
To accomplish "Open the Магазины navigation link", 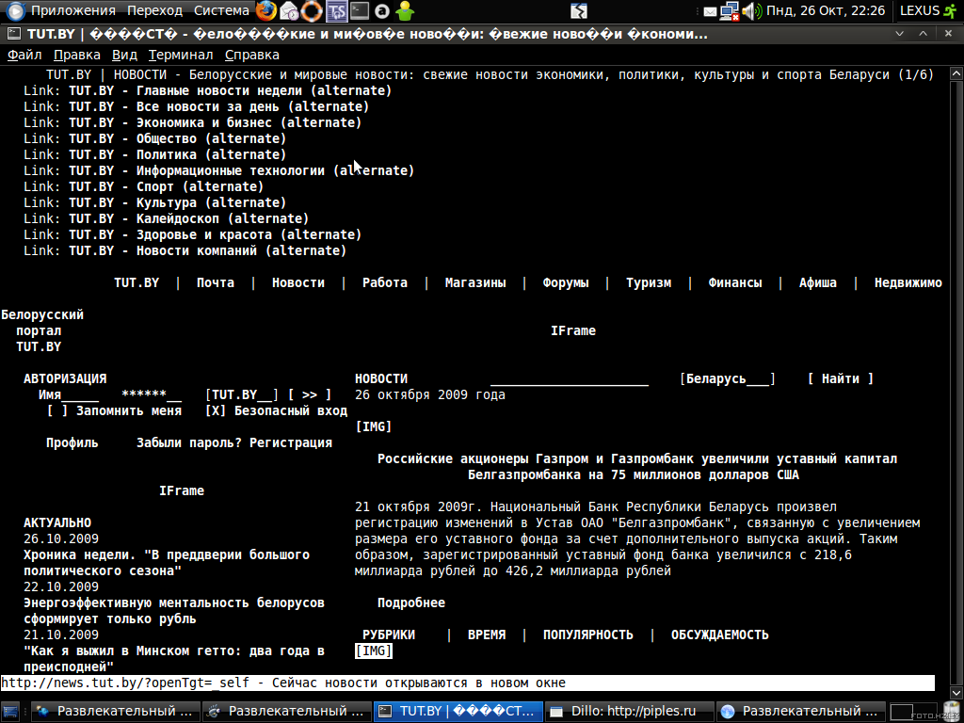I will 475,282.
